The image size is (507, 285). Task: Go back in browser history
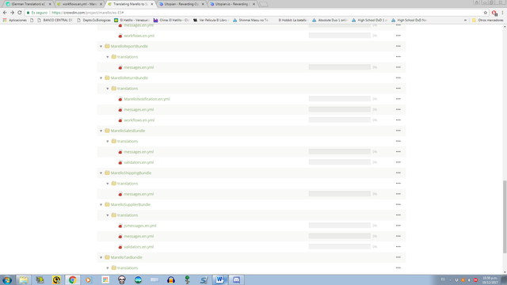[x=5, y=13]
